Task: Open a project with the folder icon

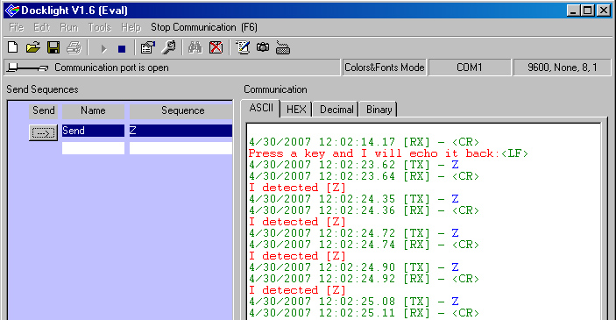Action: tap(33, 47)
